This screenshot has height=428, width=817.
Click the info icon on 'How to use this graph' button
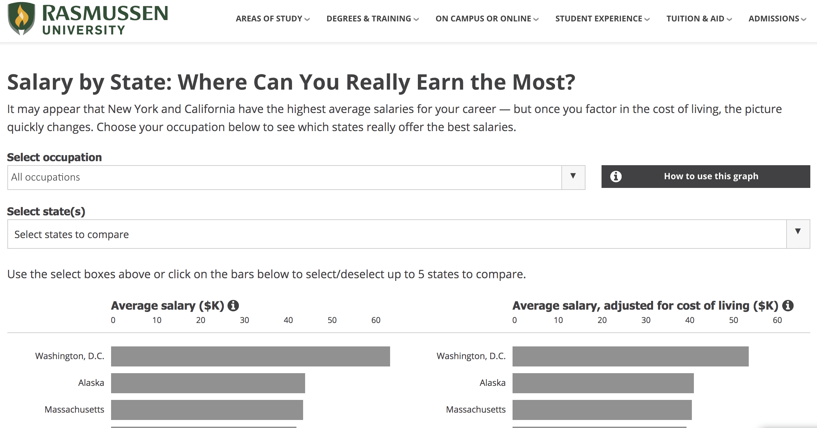(x=616, y=176)
